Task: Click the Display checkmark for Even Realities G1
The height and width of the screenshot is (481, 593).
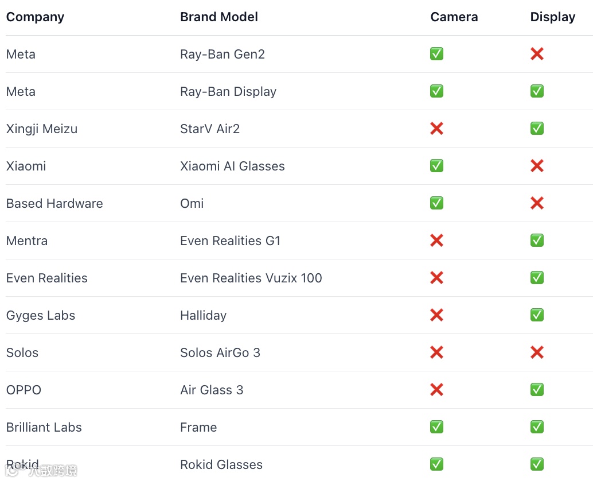Action: [537, 240]
